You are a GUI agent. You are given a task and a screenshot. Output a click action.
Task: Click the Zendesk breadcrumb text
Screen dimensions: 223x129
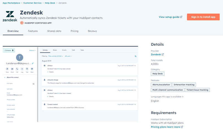tap(62, 3)
